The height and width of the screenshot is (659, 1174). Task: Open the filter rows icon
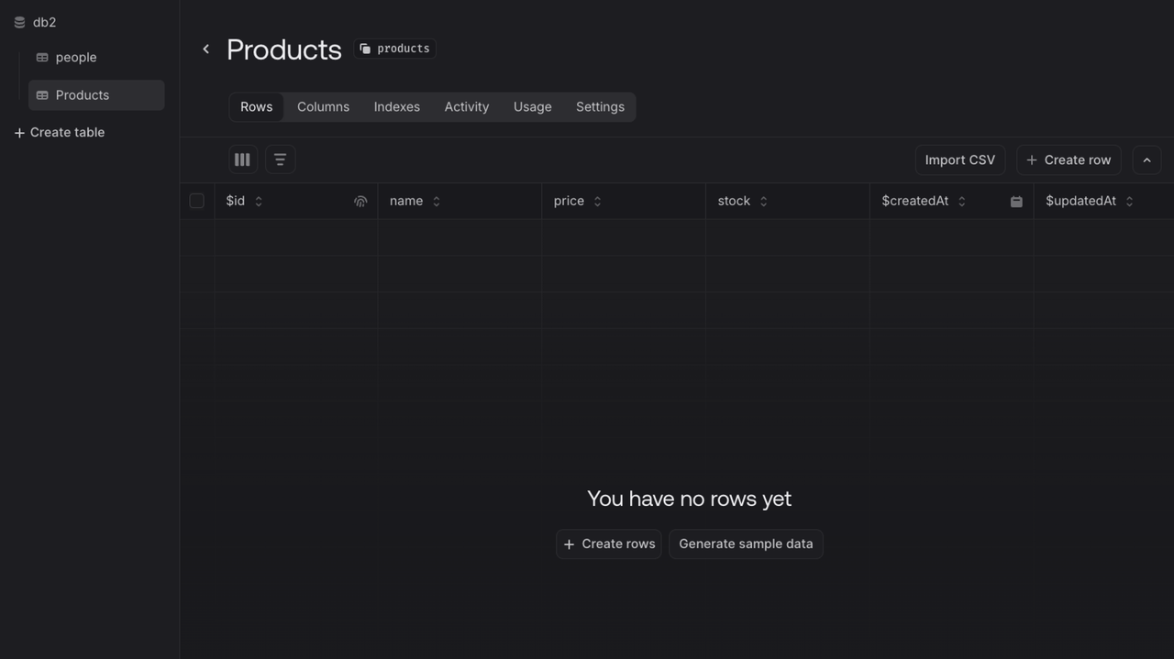point(280,159)
